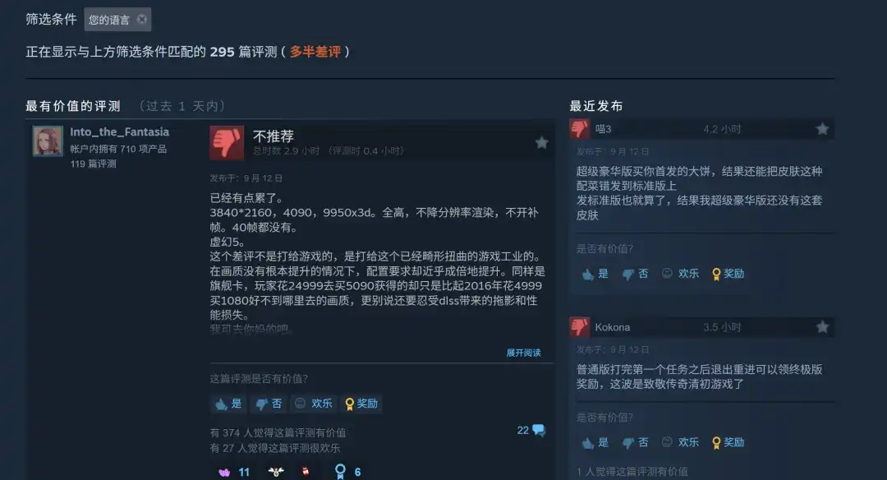The image size is (887, 480).
Task: Click the blue ribbon award icon with 6
Action: [x=340, y=472]
